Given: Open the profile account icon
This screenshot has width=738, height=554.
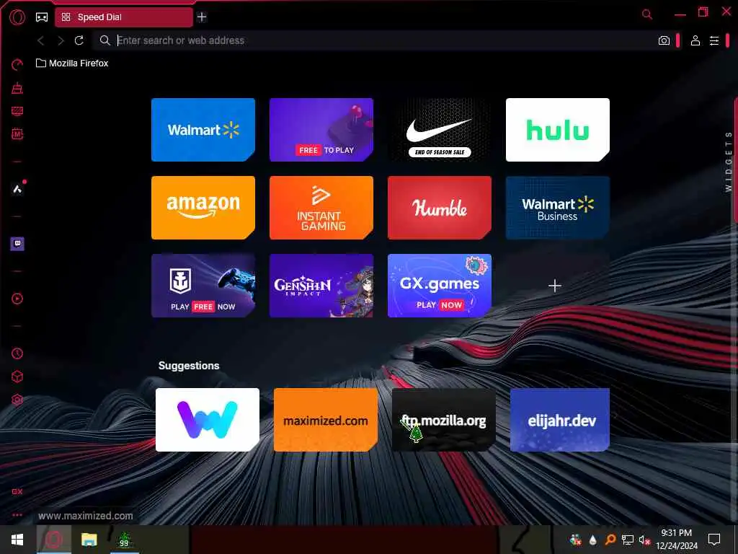Looking at the screenshot, I should coord(695,40).
